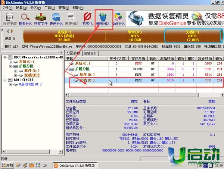224x169 pixels.
Task: Open the 备份分区 backup partition tool
Action: pos(119,19)
